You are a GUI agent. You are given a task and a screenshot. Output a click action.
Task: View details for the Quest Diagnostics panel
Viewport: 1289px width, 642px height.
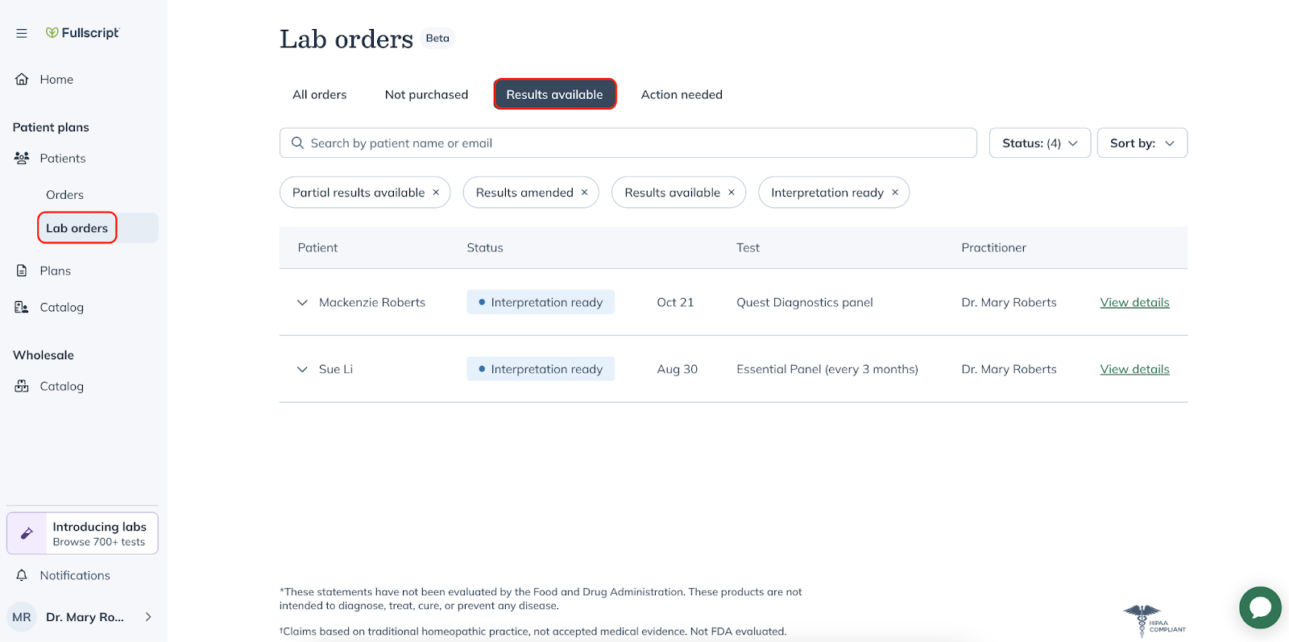coord(1134,302)
